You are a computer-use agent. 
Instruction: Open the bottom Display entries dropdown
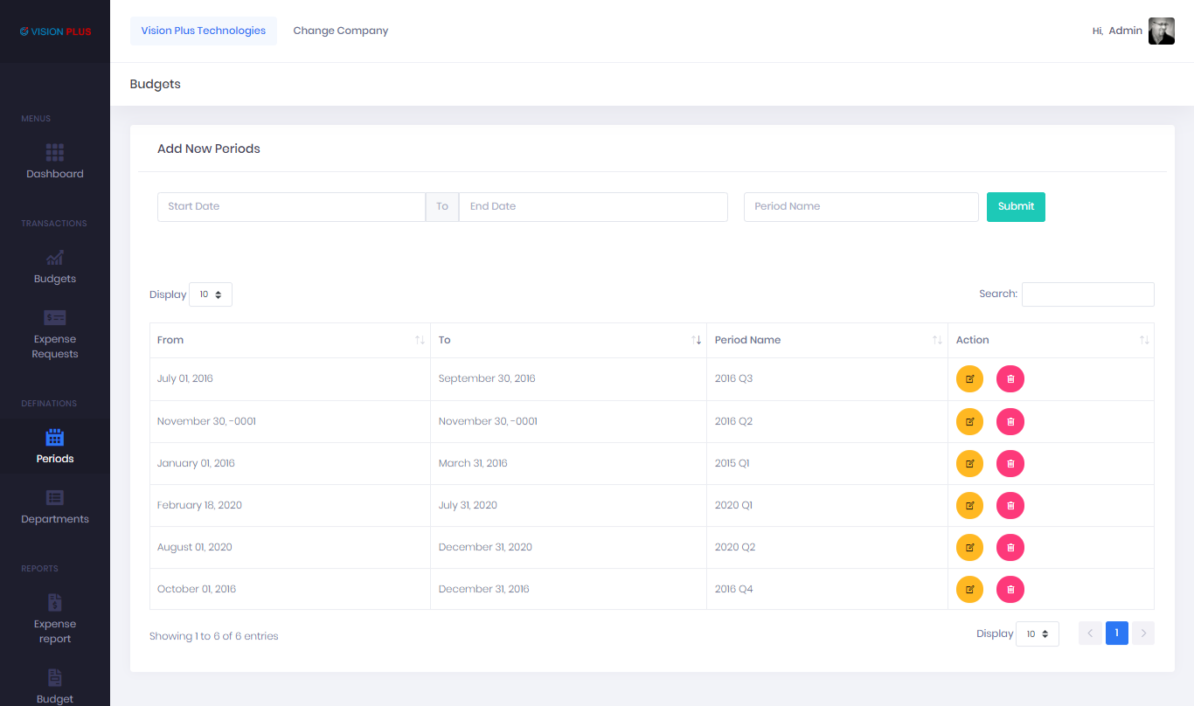(1037, 633)
